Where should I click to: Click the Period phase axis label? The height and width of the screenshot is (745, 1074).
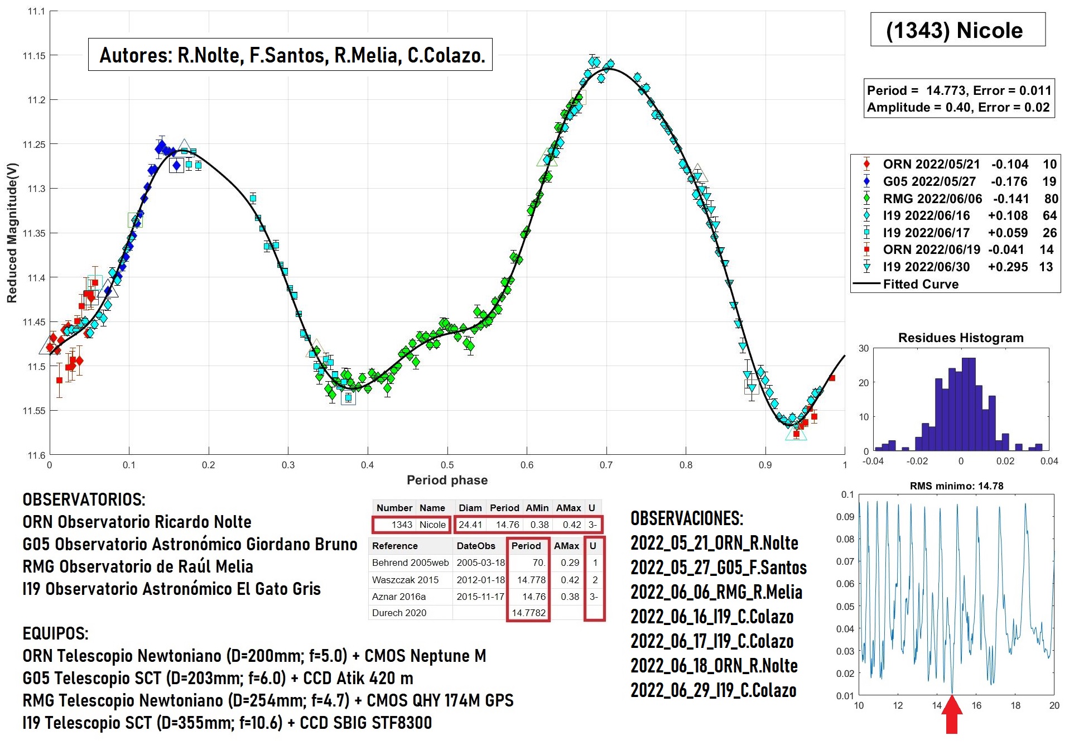click(447, 480)
